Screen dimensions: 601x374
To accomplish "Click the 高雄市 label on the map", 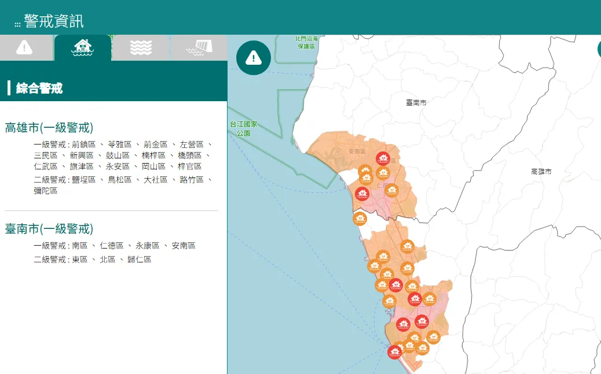I will coord(541,172).
